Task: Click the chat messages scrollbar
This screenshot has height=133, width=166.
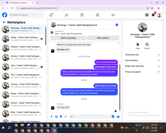Action: pyautogui.click(x=120, y=87)
